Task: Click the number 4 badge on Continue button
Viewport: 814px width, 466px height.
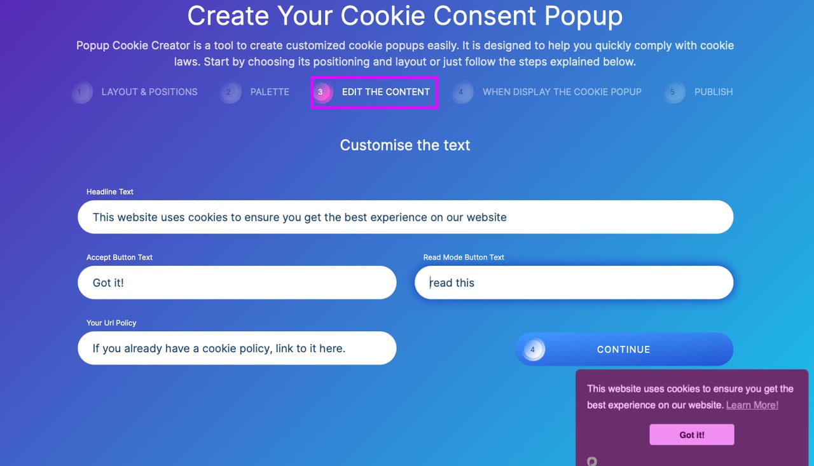Action: 533,349
